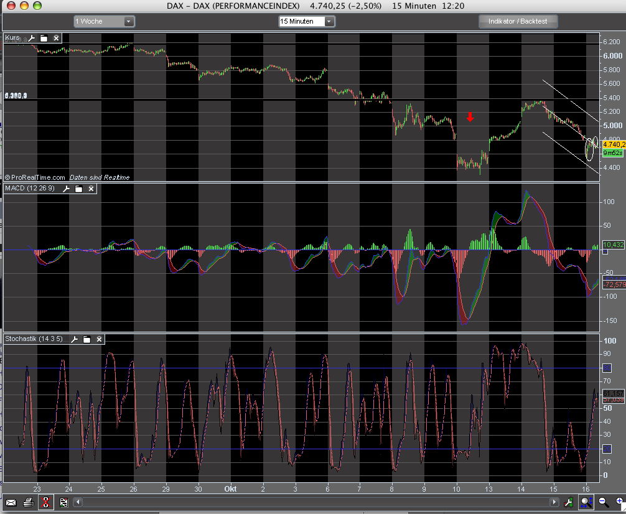This screenshot has height=514, width=626.
Task: Zoom out with minus magnifier icon
Action: [604, 502]
